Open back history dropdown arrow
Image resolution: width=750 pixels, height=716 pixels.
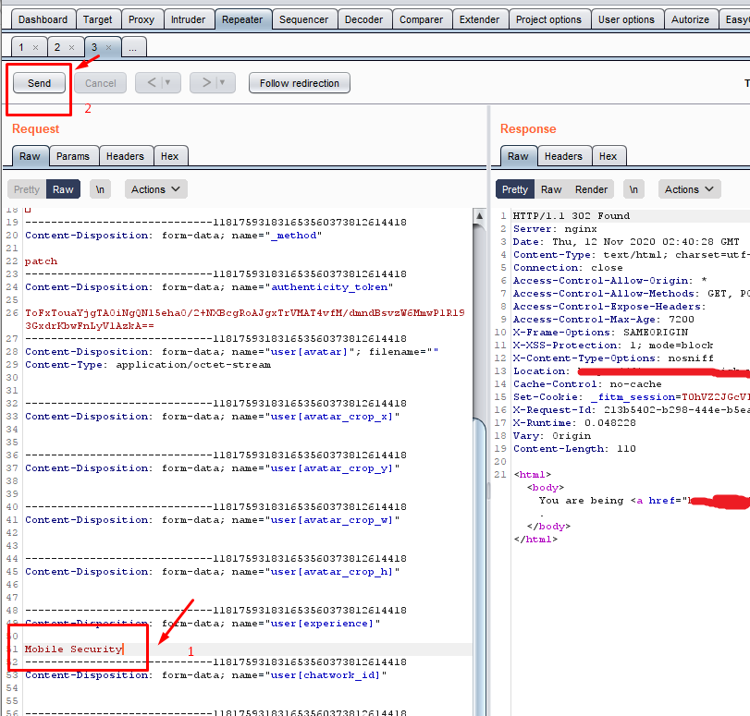[x=168, y=83]
